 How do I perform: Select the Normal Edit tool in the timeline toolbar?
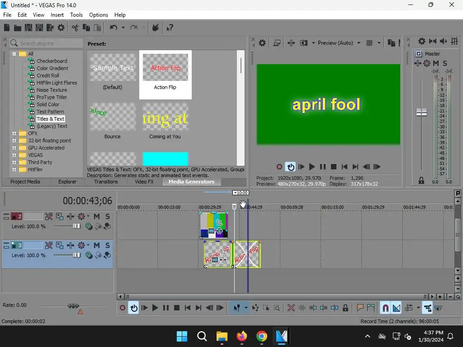pos(236,308)
